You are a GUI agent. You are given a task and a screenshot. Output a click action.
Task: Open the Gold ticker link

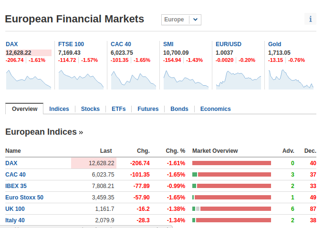pyautogui.click(x=275, y=44)
